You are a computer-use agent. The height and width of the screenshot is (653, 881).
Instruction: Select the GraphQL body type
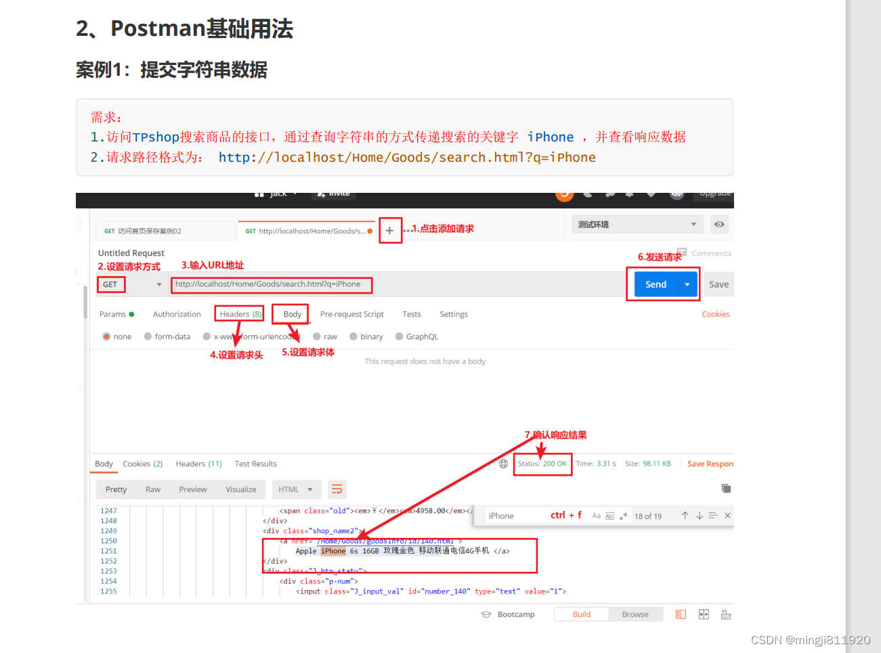(x=399, y=336)
